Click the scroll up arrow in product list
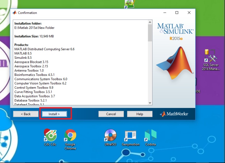The height and width of the screenshot is (163, 225). [150, 22]
